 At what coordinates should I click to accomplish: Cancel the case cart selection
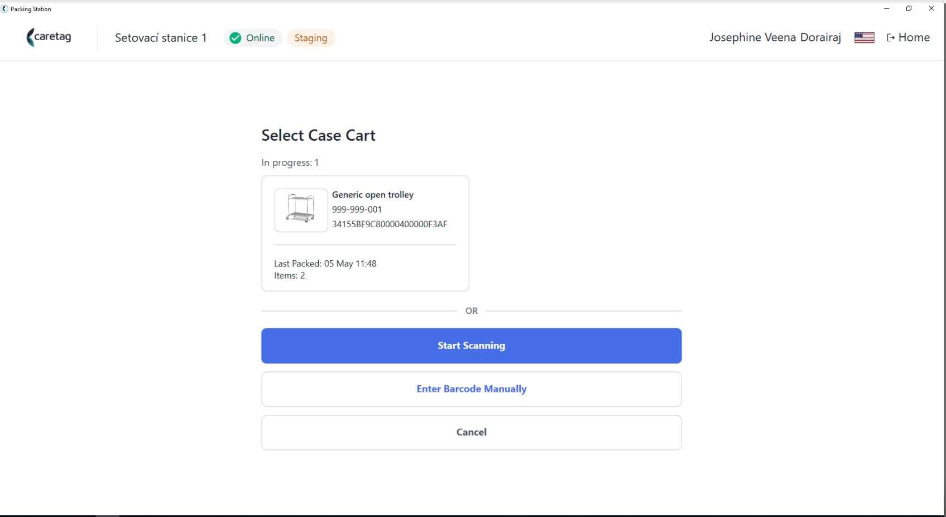(x=471, y=432)
